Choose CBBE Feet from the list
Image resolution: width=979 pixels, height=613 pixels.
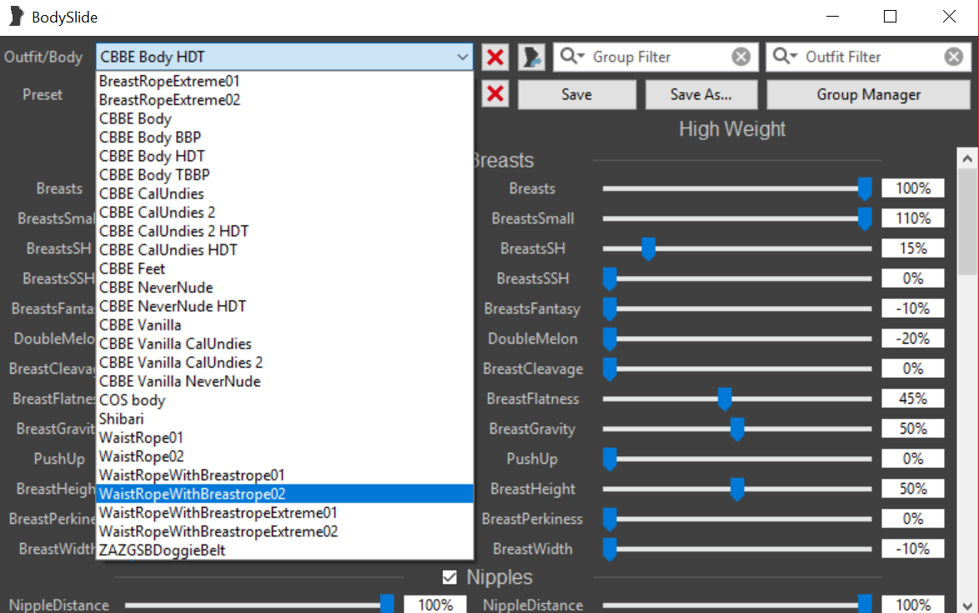[x=284, y=269]
